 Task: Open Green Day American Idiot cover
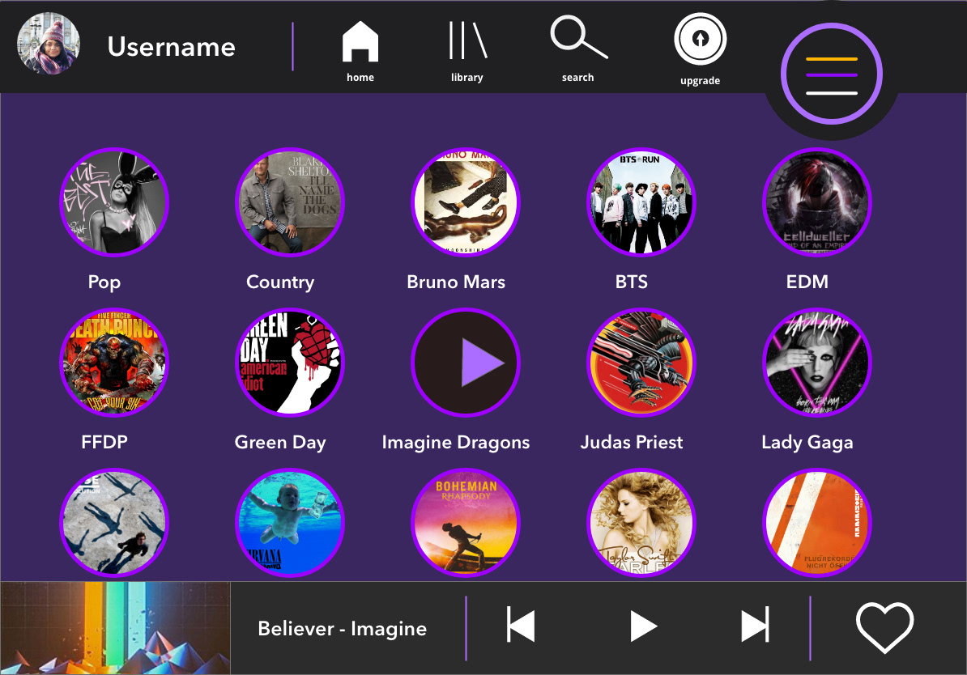tap(290, 363)
